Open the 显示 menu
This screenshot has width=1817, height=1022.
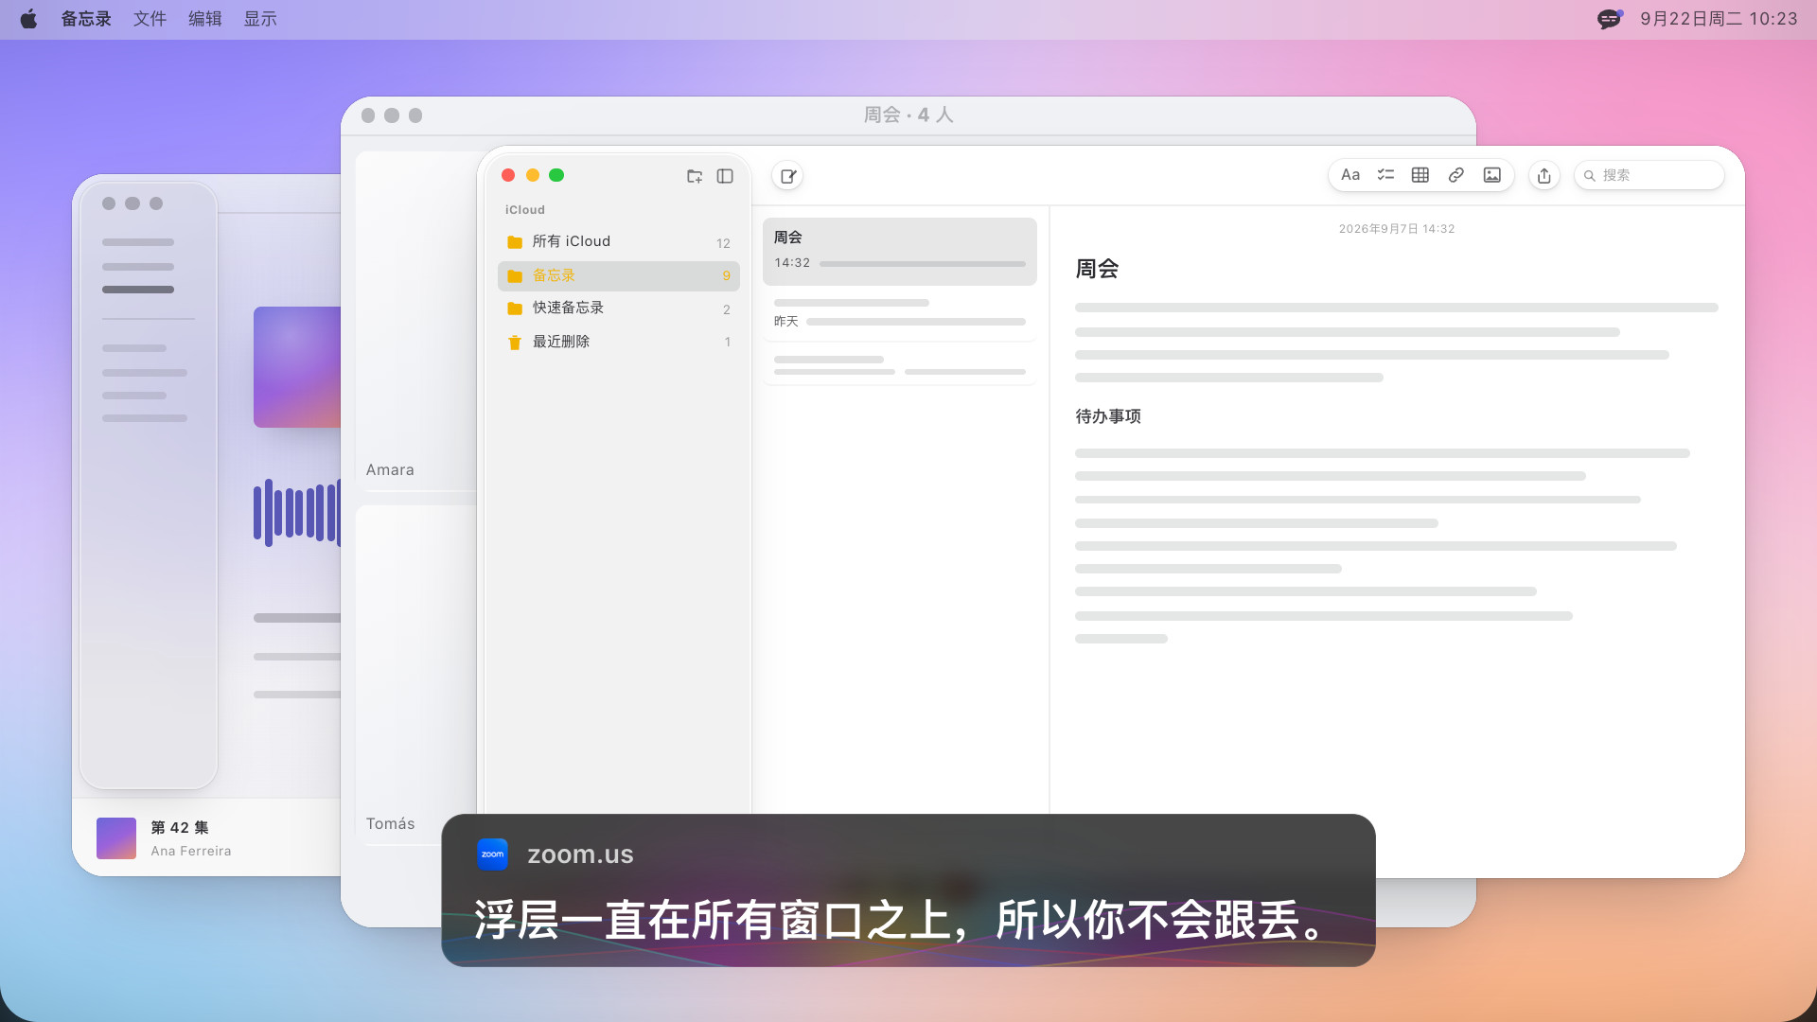pyautogui.click(x=260, y=19)
